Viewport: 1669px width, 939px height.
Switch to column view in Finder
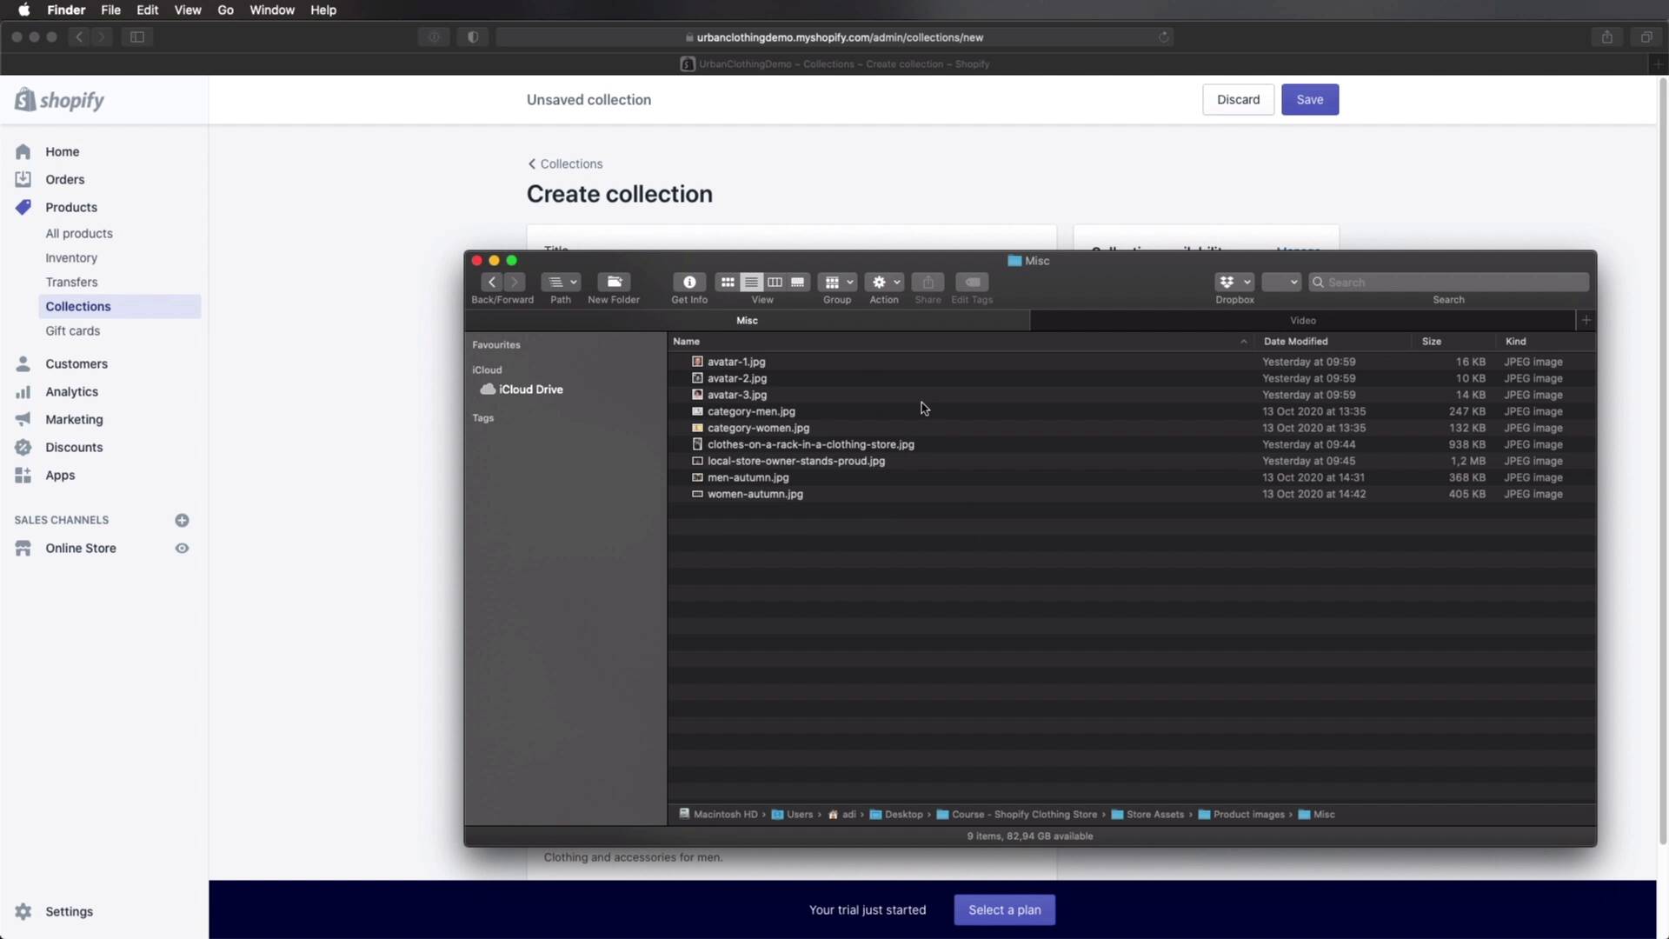(x=775, y=283)
